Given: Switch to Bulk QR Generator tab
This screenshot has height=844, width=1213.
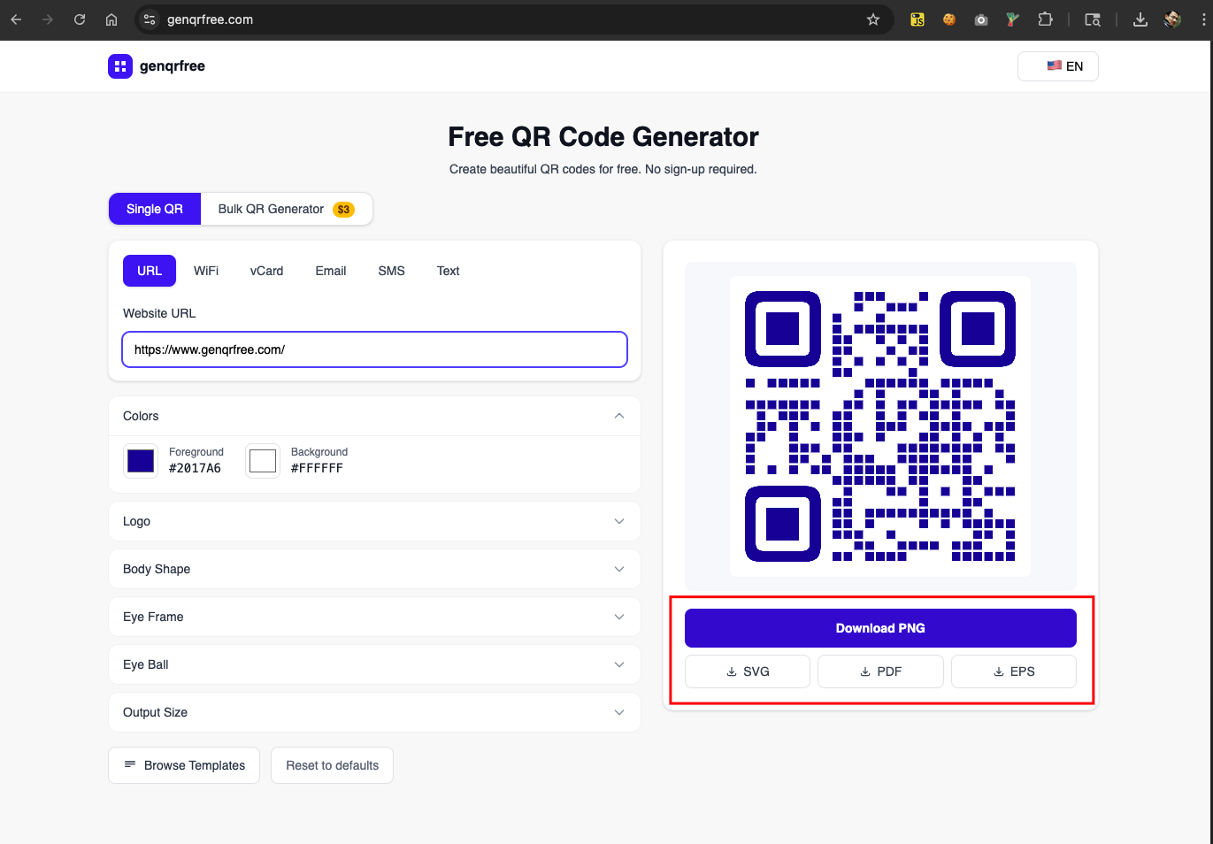Looking at the screenshot, I should click(x=287, y=209).
